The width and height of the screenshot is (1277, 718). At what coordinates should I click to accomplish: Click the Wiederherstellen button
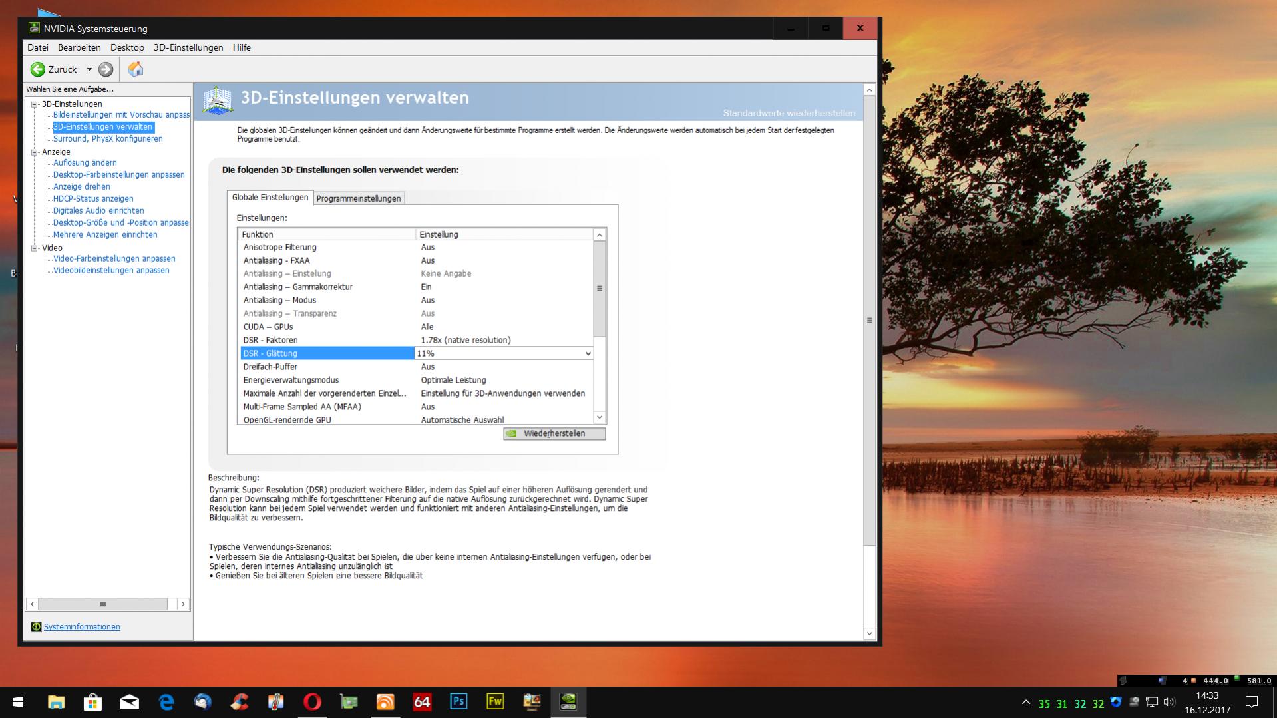(x=554, y=434)
